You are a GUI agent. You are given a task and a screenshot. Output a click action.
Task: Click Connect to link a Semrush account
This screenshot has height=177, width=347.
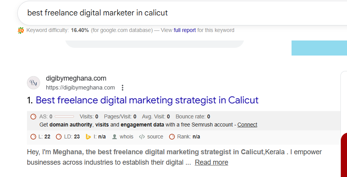click(x=247, y=125)
